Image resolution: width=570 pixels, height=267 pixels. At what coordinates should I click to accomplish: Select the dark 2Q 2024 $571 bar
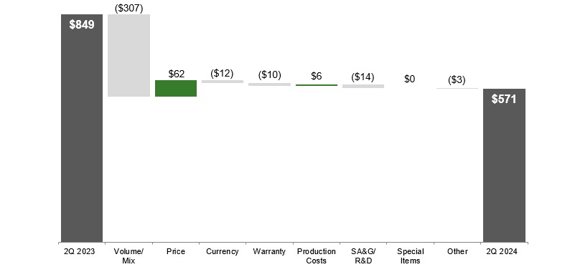point(504,165)
